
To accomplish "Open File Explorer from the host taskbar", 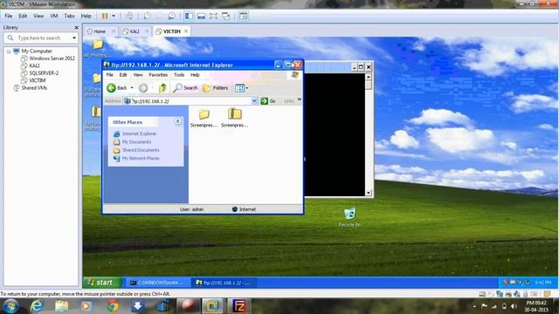I will click(x=62, y=306).
